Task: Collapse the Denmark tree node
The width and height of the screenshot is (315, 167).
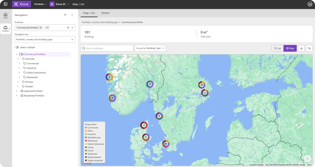Action: [x=18, y=59]
